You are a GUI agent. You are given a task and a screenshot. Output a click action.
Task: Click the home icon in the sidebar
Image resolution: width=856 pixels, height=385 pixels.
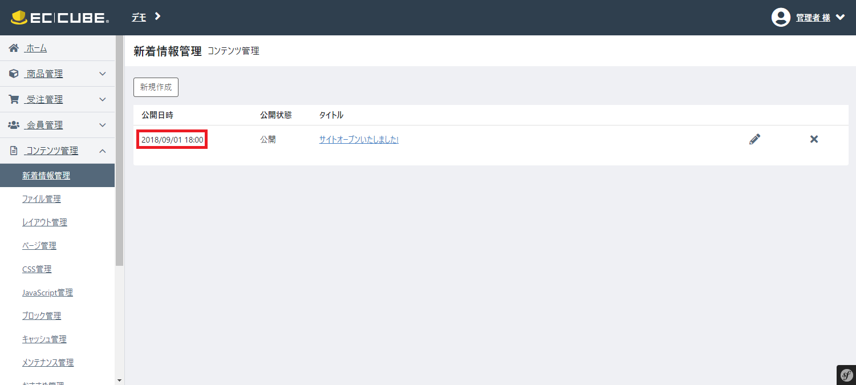pos(13,48)
